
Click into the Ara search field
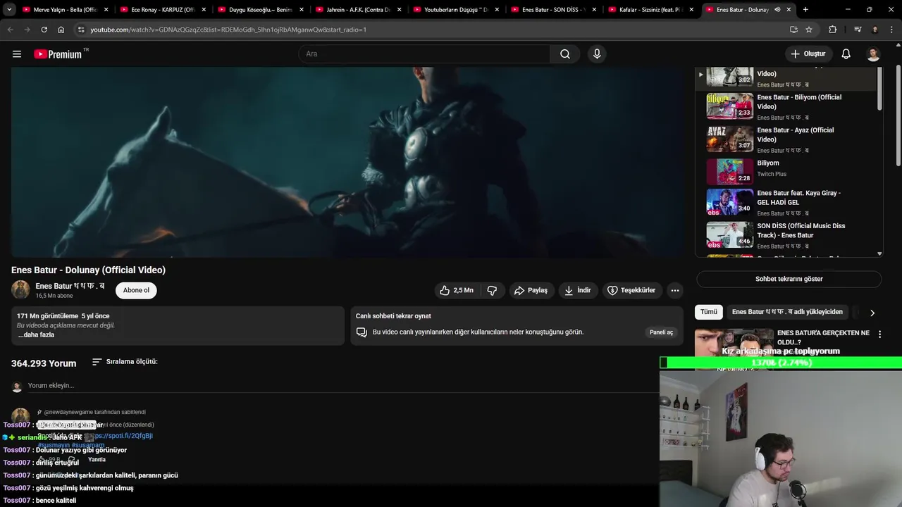tap(424, 54)
